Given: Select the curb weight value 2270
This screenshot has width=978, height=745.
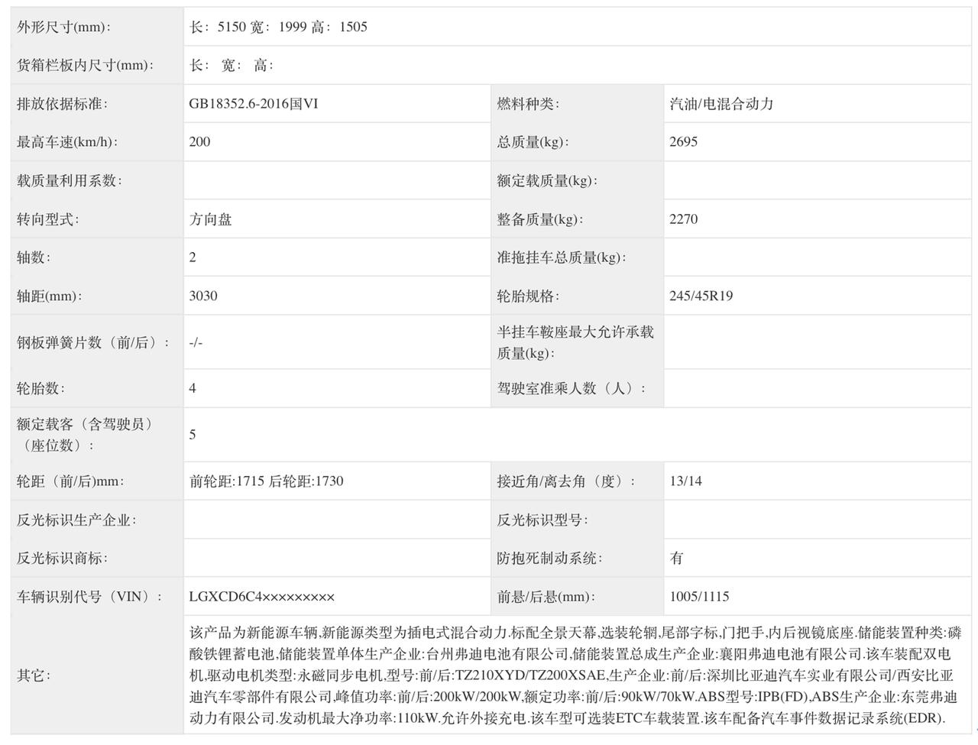Looking at the screenshot, I should [683, 219].
